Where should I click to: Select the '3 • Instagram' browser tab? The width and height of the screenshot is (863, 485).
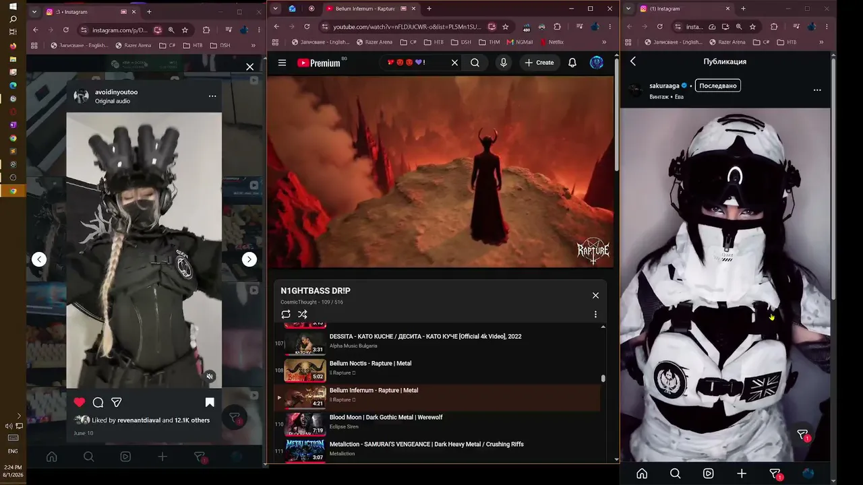pyautogui.click(x=92, y=11)
